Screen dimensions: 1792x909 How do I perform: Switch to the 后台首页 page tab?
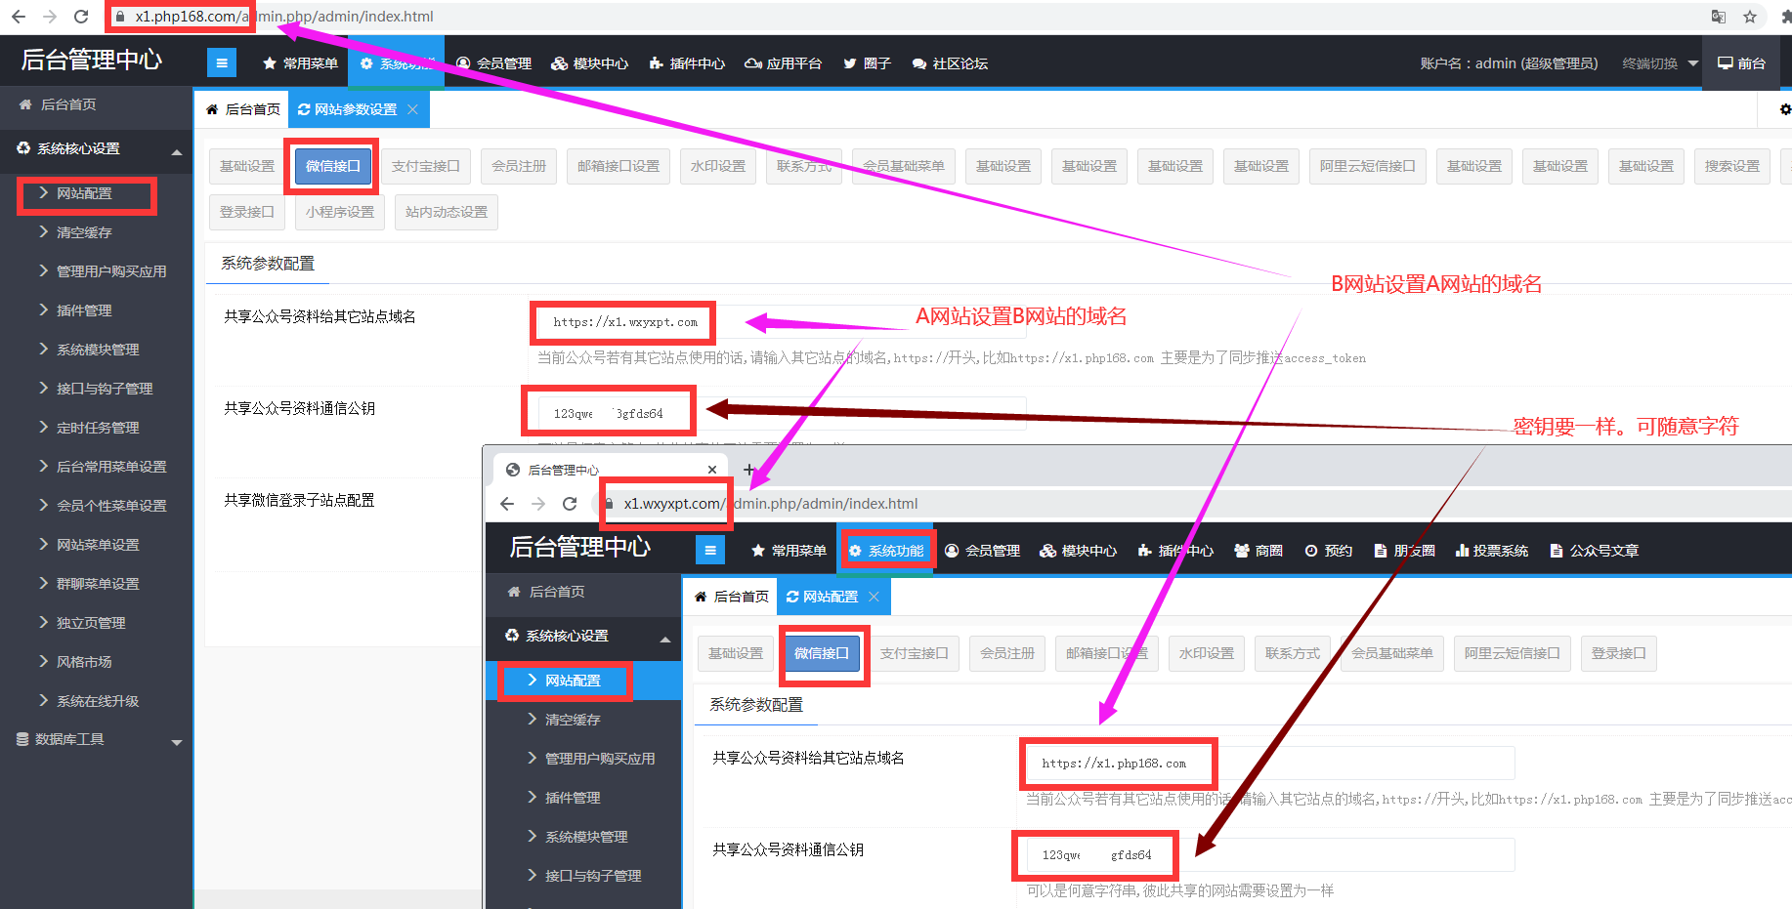tap(243, 109)
